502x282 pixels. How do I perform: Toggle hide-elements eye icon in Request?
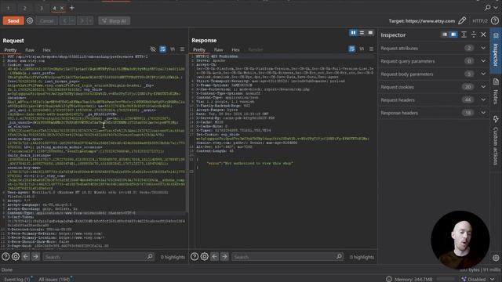coord(153,49)
